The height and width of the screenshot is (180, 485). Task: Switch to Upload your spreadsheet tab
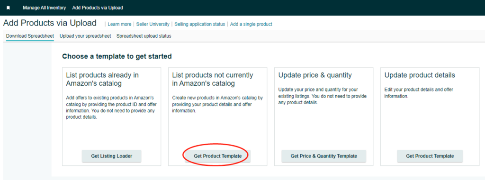[x=85, y=36]
